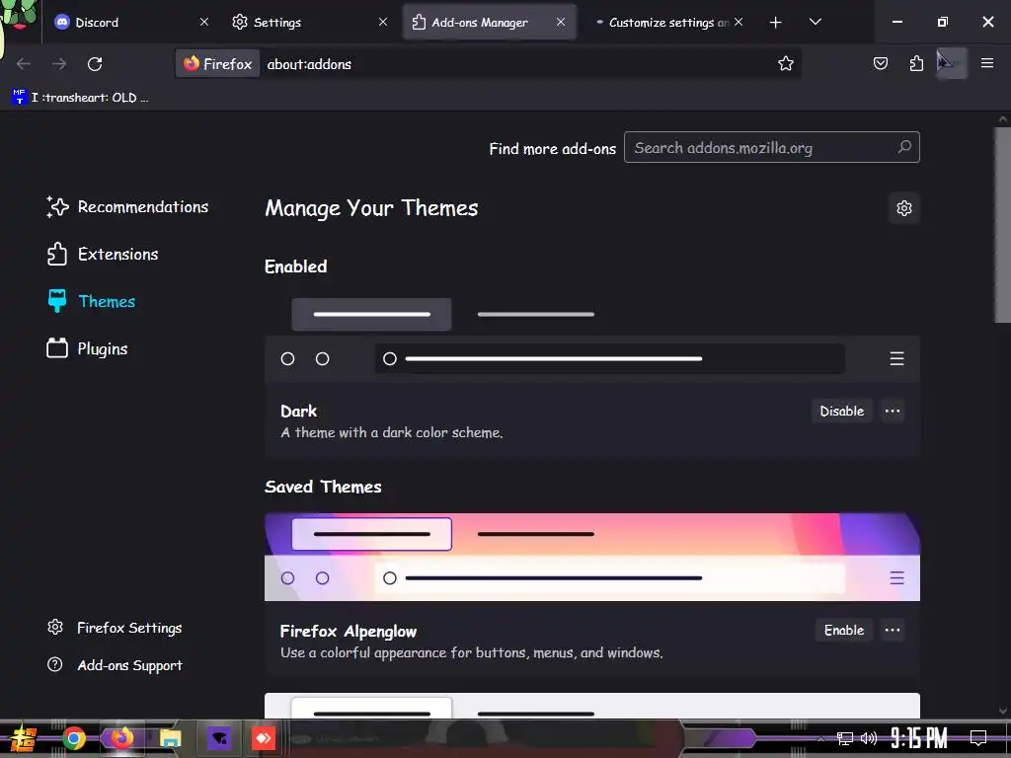Click the Dark theme preview image
Screen dimensions: 1011x758
[x=592, y=338]
